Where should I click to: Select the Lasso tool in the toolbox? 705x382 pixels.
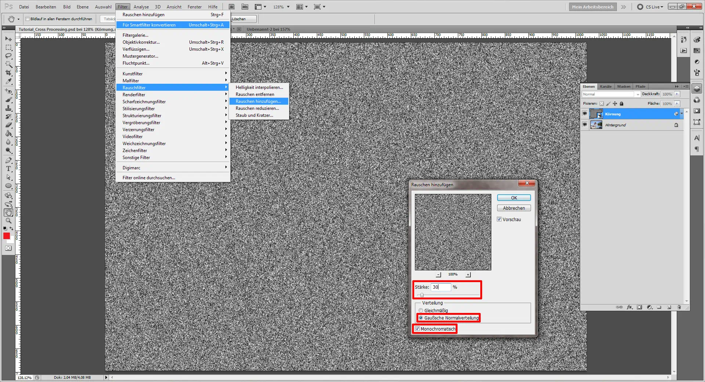click(x=8, y=56)
